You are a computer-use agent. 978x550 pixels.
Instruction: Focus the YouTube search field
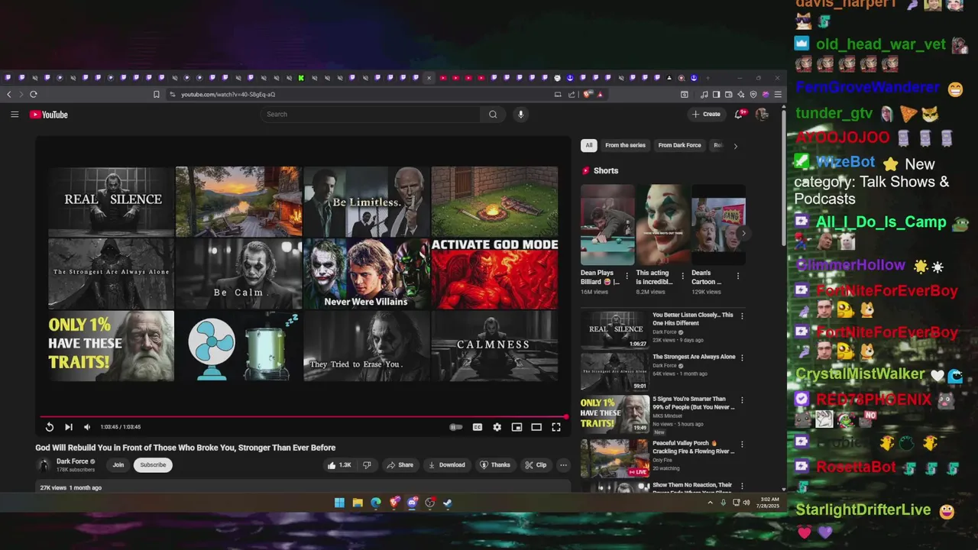click(x=371, y=115)
